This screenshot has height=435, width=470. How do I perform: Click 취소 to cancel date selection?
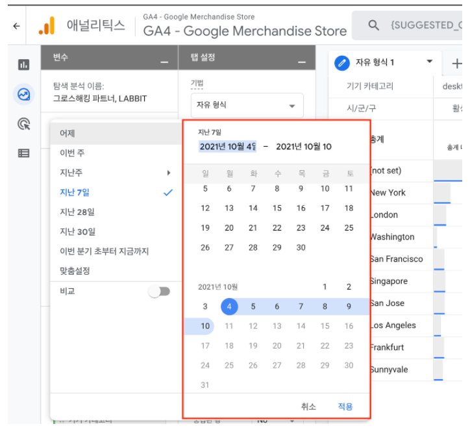(308, 406)
